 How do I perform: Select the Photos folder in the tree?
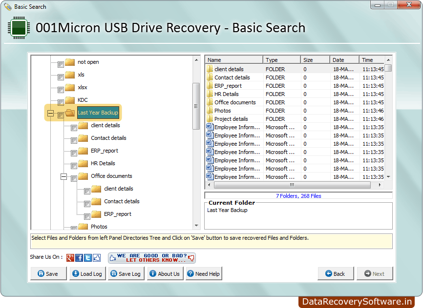[x=99, y=227]
